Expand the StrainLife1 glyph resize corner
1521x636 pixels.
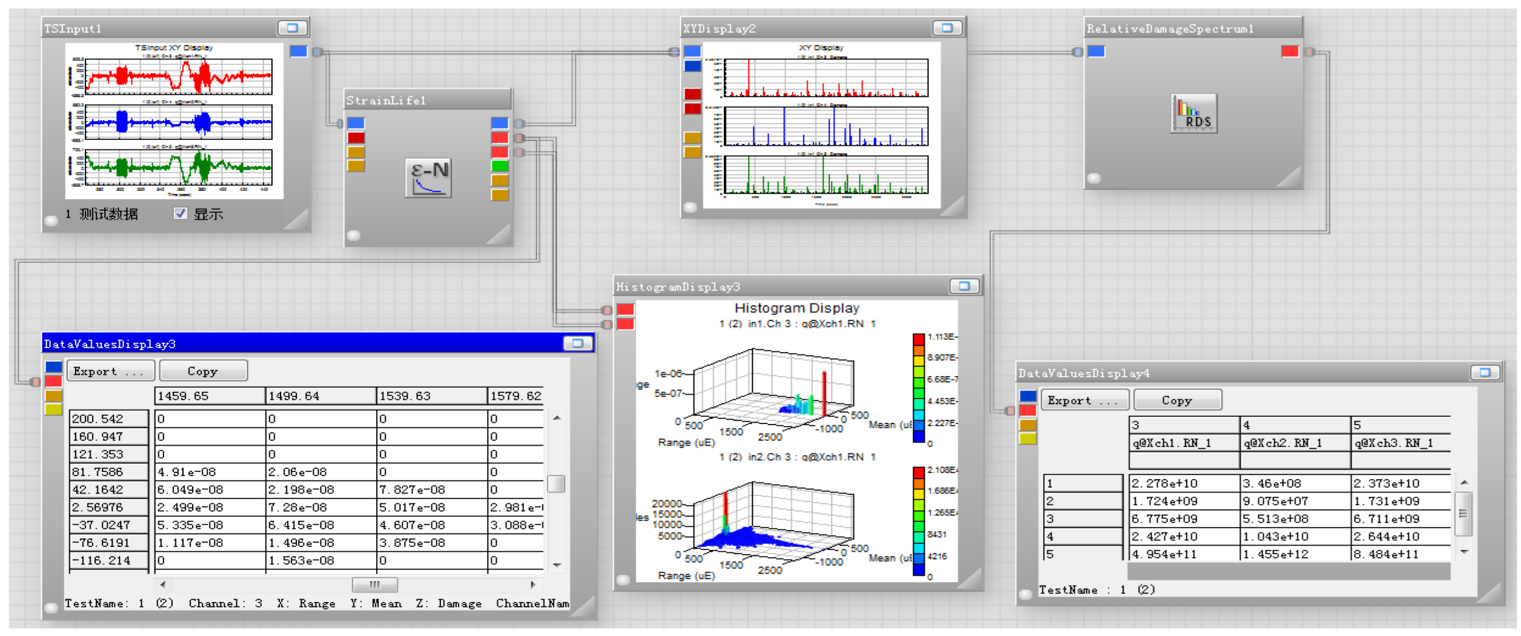tap(500, 234)
